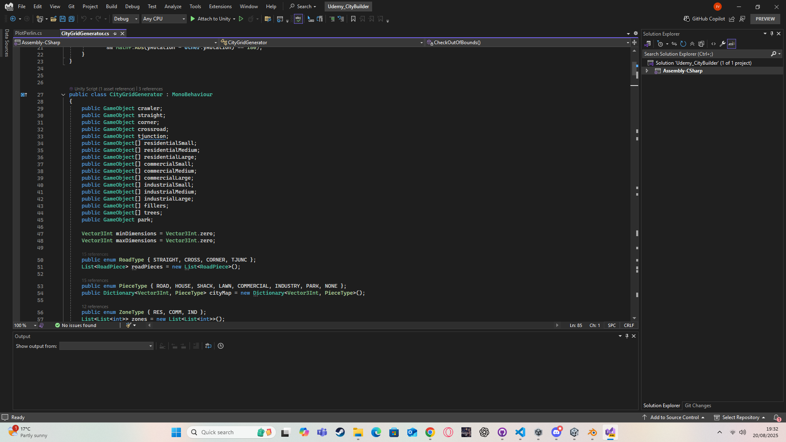Click the hollow green Start Without Debugging icon
The image size is (786, 442).
click(x=241, y=19)
